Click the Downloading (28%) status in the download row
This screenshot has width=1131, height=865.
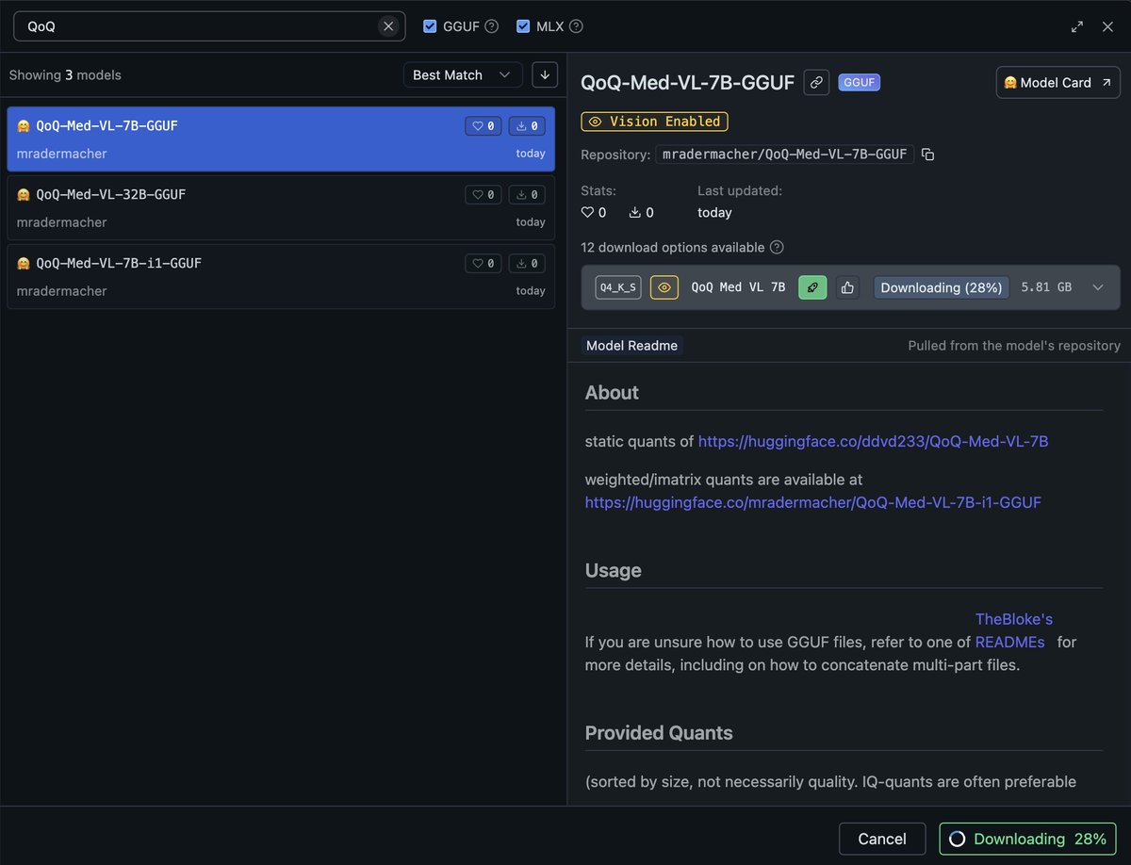pyautogui.click(x=942, y=287)
